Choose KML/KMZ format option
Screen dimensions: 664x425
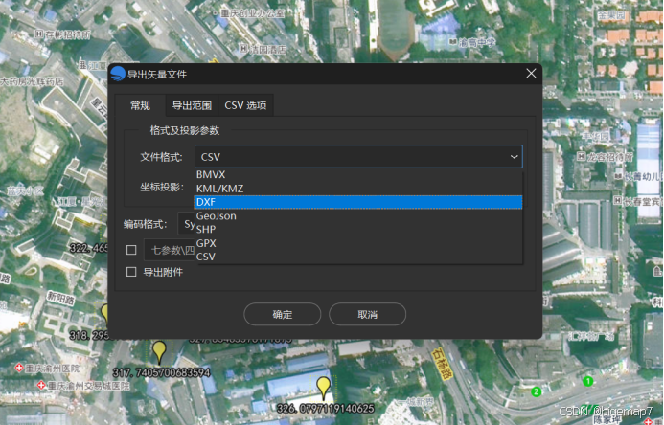pos(357,189)
